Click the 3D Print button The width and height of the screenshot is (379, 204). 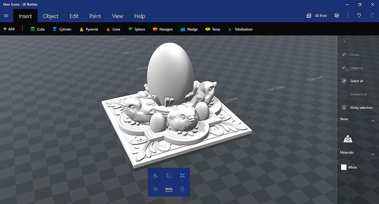(317, 16)
